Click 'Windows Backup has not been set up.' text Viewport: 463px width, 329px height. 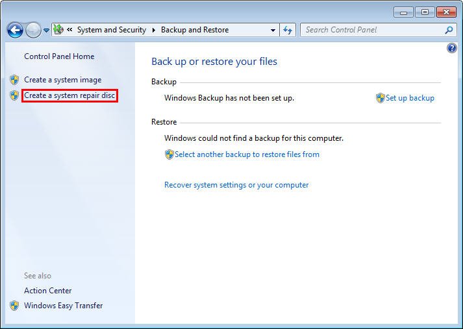229,98
